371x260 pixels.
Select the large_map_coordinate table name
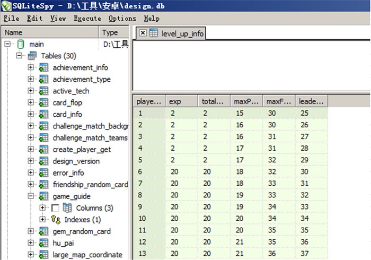point(87,255)
